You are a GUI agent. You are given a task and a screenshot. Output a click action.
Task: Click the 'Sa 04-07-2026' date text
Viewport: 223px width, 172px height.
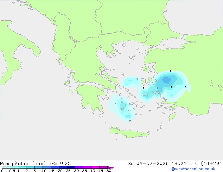coord(148,164)
